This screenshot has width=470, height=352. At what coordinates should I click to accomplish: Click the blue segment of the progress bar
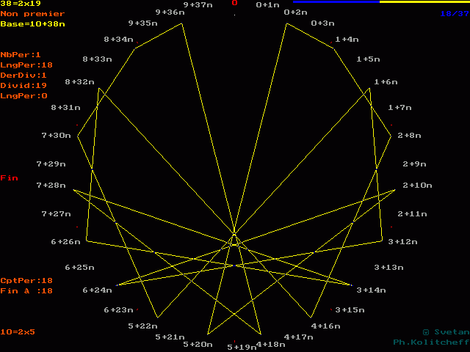coord(336,2)
